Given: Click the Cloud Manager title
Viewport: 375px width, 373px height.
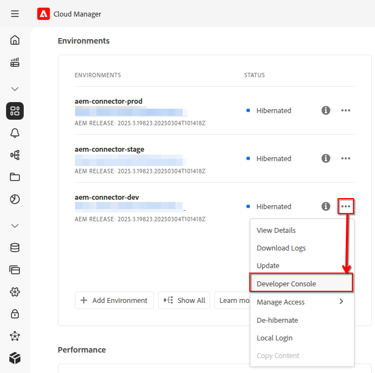Looking at the screenshot, I should [77, 14].
